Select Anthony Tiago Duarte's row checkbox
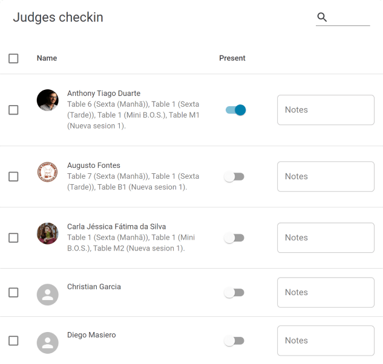 13,110
